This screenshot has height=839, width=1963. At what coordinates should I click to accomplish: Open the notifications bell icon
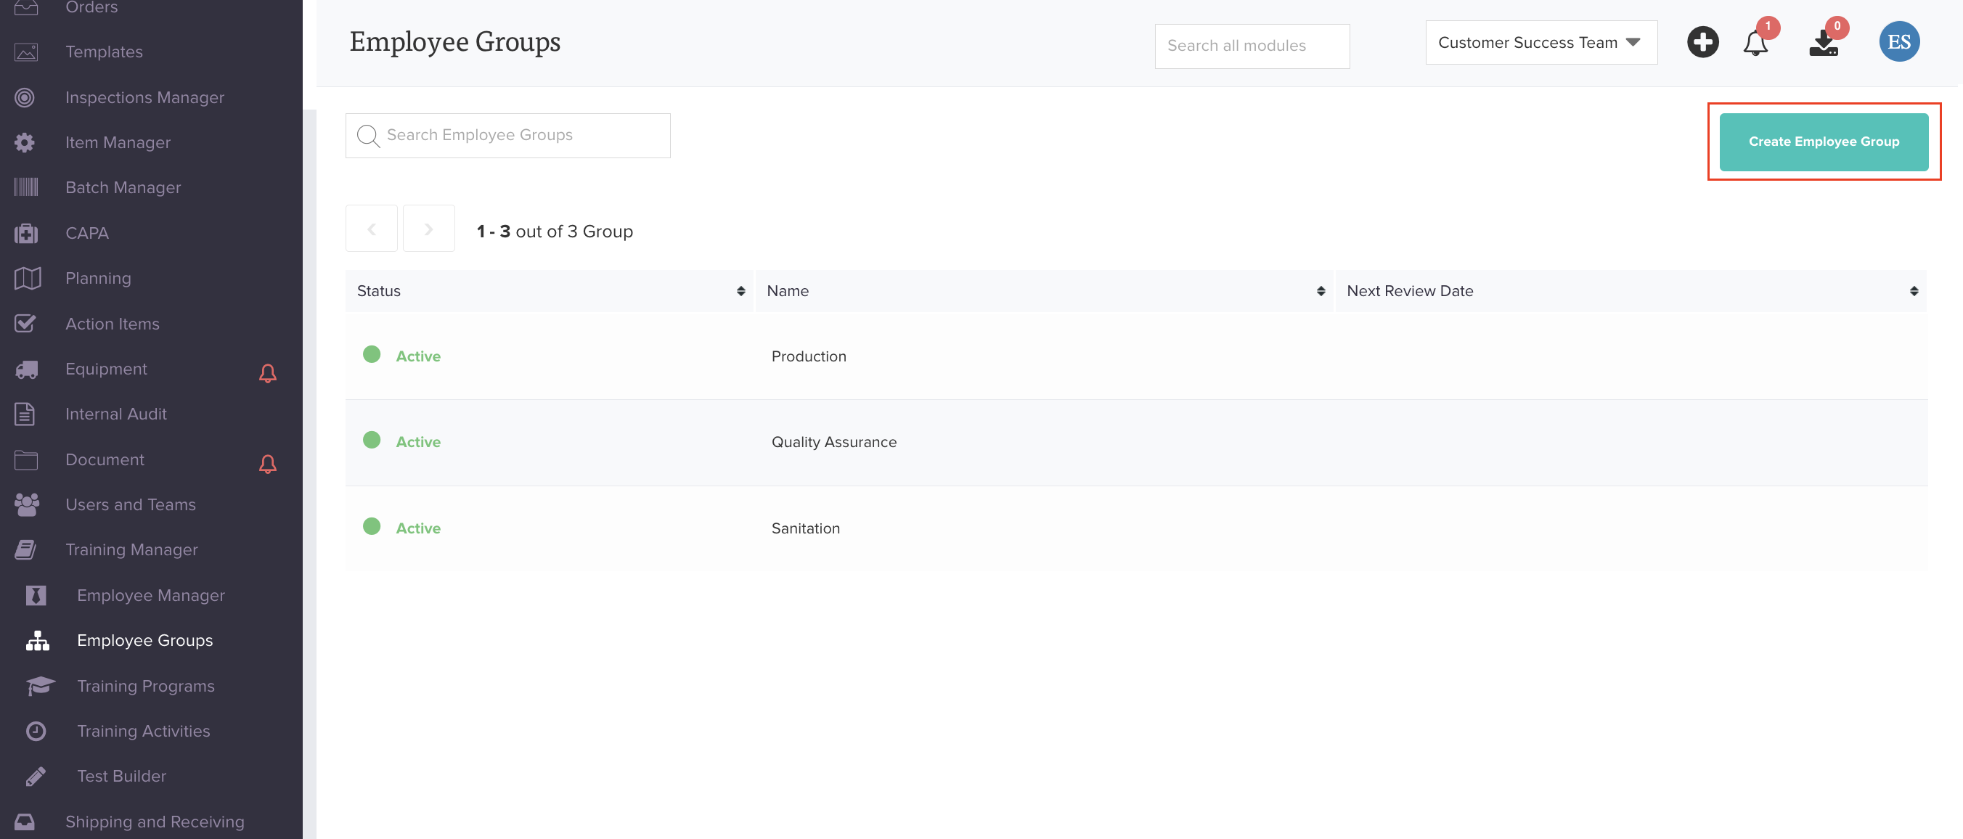click(x=1755, y=44)
